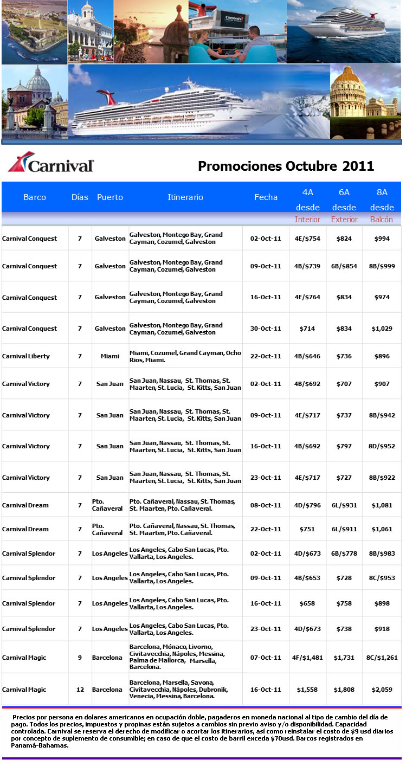
Task: Select the 8B/$922 balcony price
Action: pyautogui.click(x=382, y=478)
